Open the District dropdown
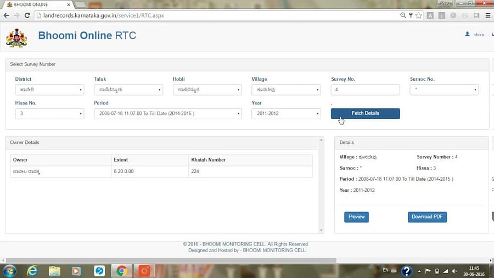Screen dimensions: 494x278 (49, 90)
